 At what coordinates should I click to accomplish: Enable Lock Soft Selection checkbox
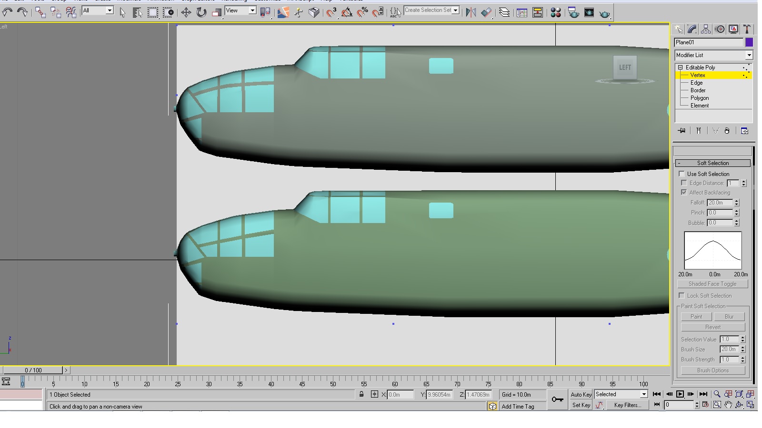[x=682, y=295]
